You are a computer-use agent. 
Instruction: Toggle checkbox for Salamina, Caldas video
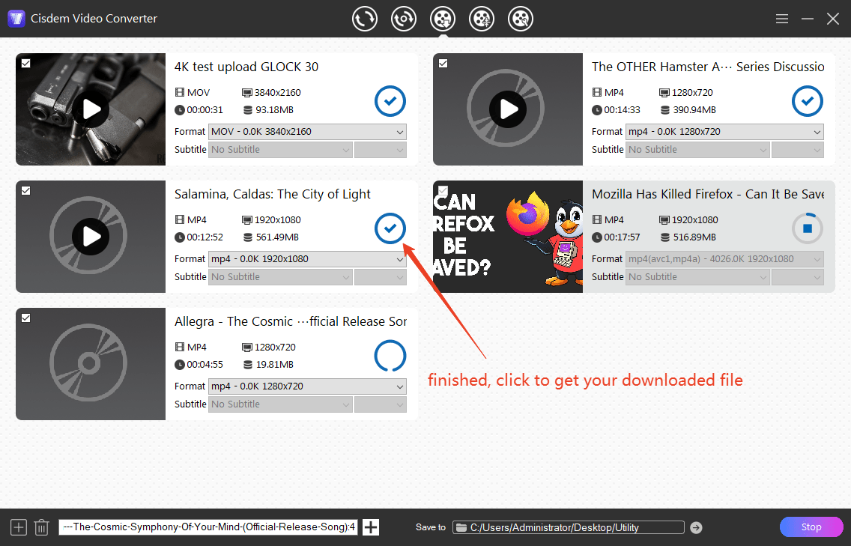click(x=26, y=191)
